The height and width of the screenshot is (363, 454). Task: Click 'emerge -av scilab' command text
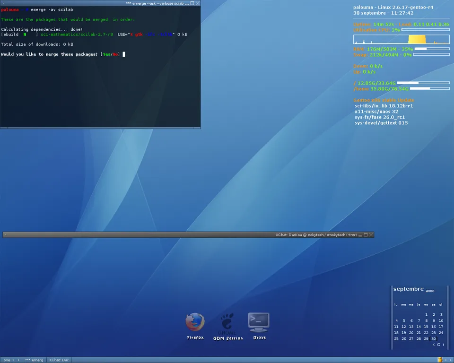(52, 9)
